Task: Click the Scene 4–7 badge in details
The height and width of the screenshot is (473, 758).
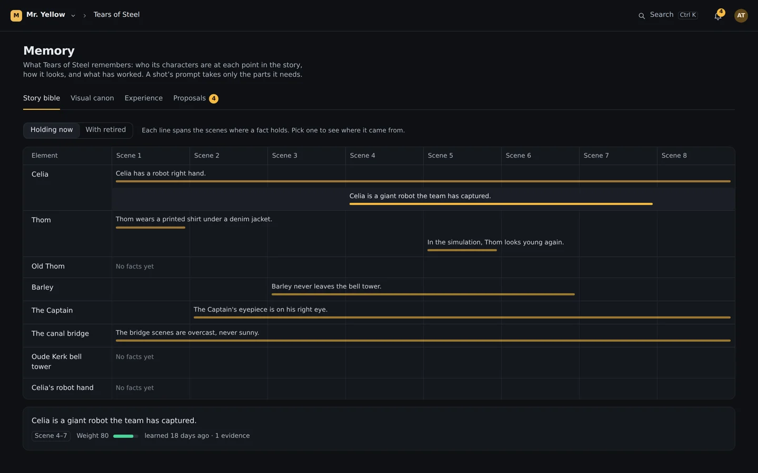Action: point(51,436)
